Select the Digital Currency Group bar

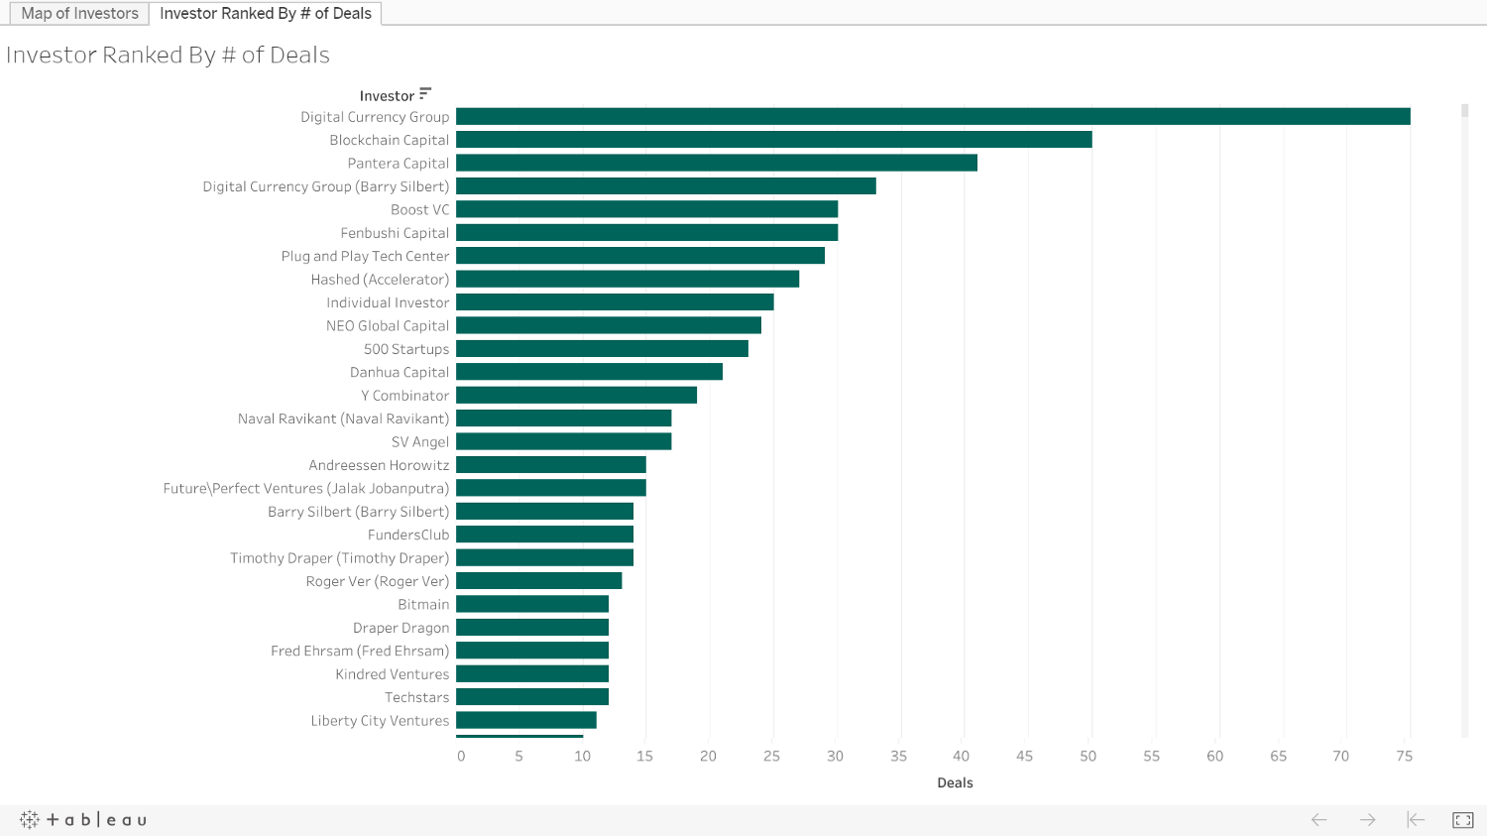[x=933, y=117]
